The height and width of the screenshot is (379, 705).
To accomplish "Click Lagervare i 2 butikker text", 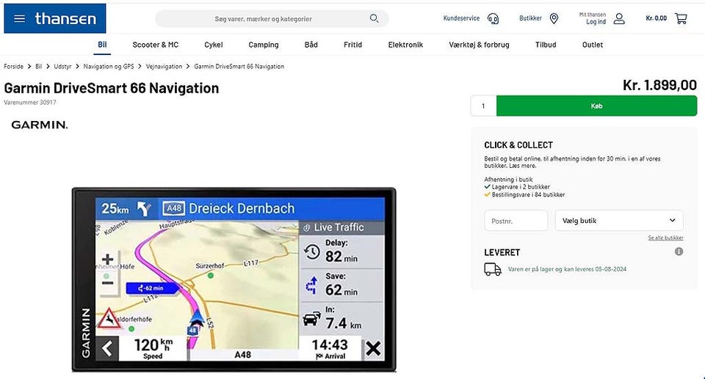I will [x=521, y=187].
